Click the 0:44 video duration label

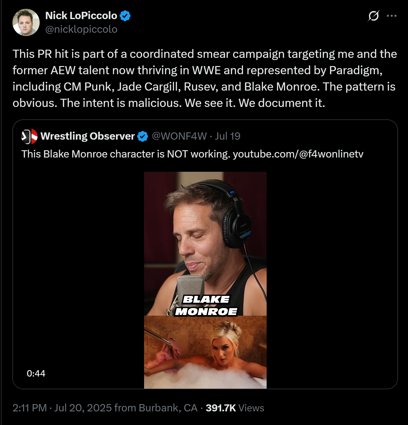36,374
